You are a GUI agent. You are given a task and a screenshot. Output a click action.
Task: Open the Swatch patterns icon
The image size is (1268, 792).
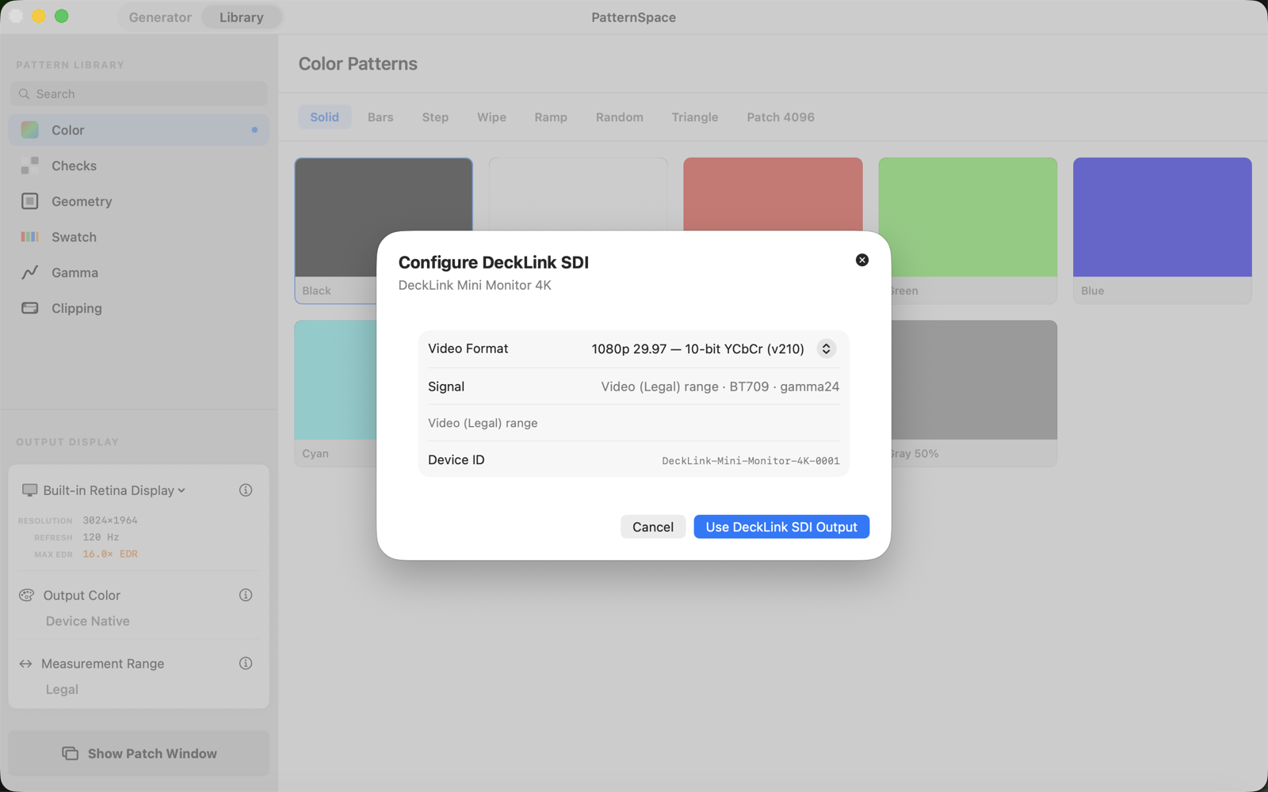click(30, 237)
